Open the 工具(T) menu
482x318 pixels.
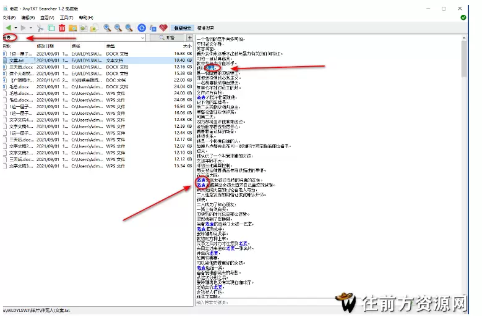66,17
